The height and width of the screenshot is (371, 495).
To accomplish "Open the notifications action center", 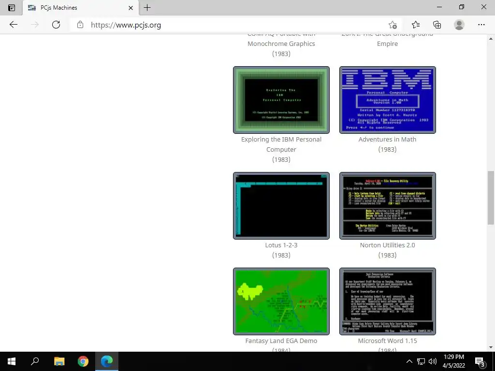I will coord(480,361).
